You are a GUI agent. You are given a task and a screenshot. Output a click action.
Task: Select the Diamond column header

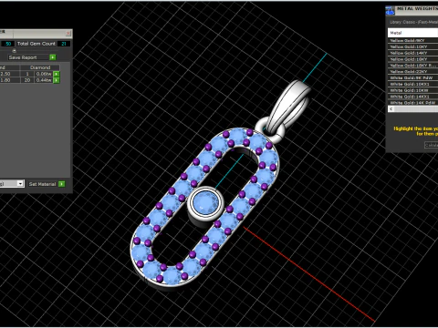click(x=40, y=67)
